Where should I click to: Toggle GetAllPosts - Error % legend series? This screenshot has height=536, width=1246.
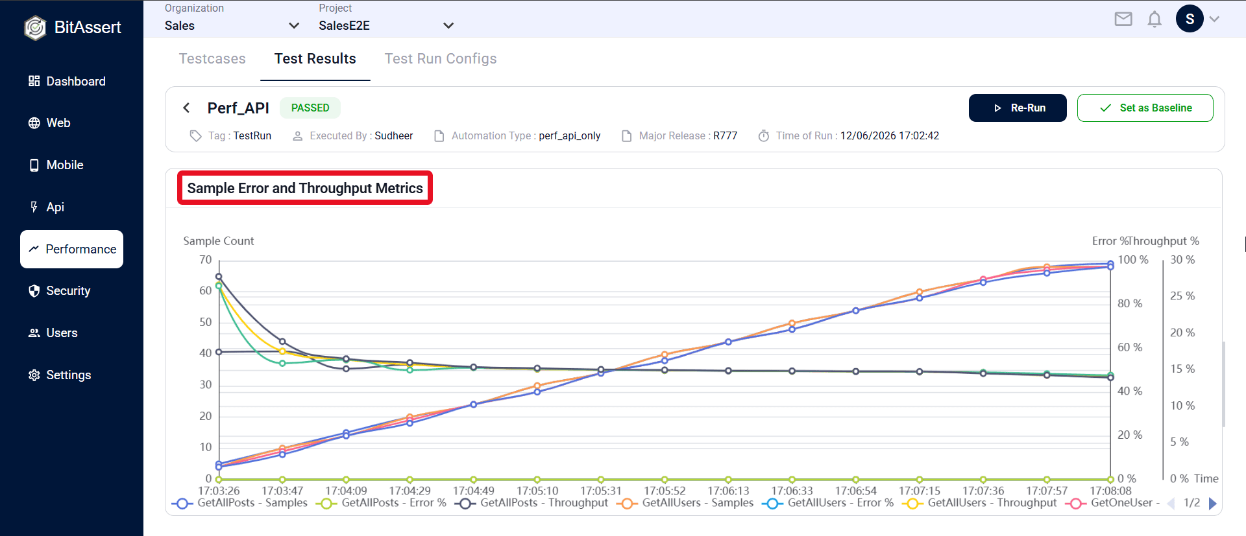coord(382,503)
